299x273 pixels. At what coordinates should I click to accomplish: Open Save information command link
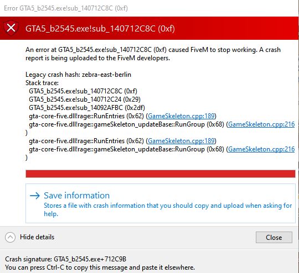coord(161,203)
